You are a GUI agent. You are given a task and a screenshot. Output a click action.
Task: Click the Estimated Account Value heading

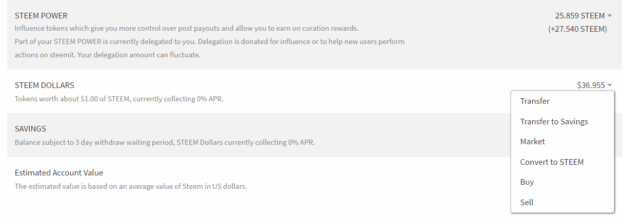pos(59,173)
